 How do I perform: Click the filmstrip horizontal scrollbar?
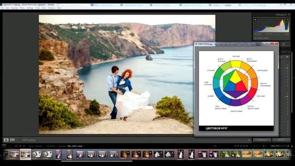pos(97,161)
